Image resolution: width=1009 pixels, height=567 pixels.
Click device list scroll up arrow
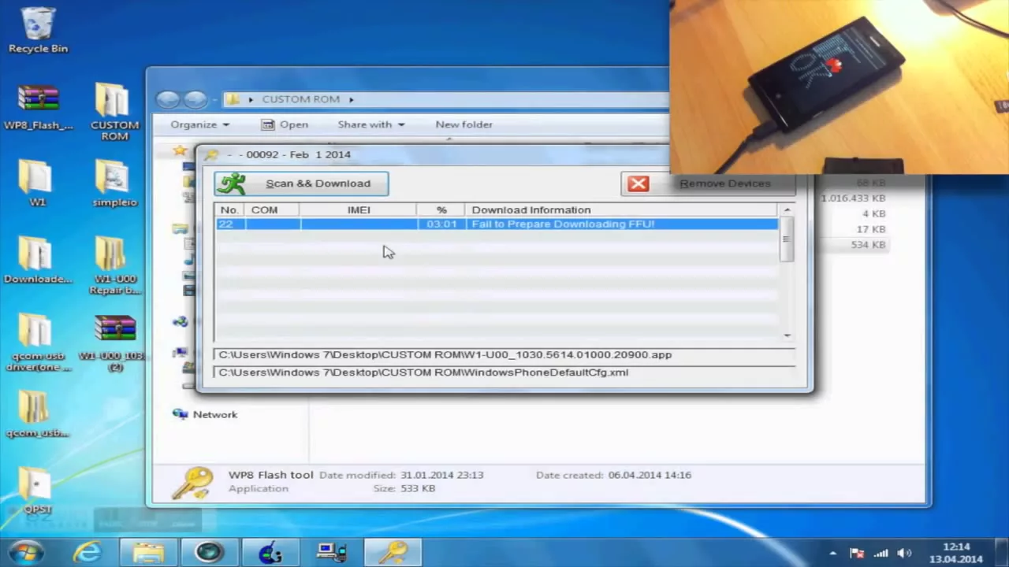point(787,210)
